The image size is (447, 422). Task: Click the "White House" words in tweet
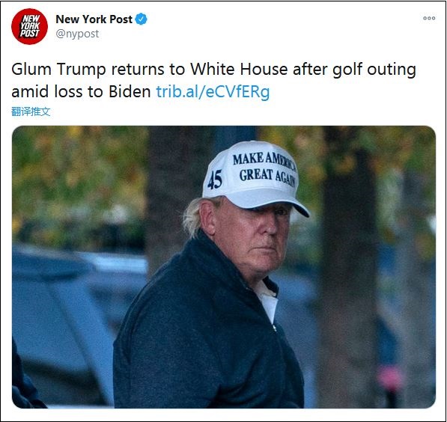239,70
